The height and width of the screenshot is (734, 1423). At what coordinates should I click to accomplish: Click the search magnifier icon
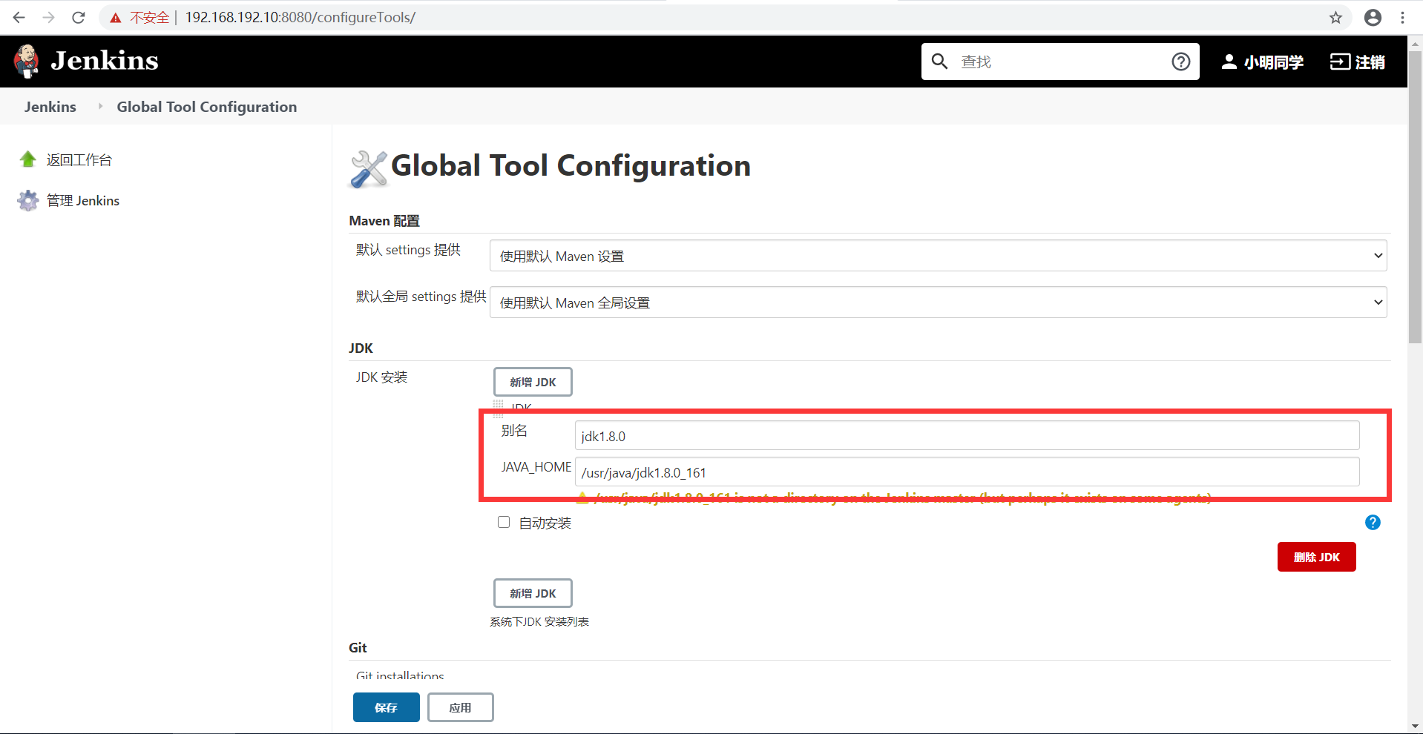pos(939,62)
